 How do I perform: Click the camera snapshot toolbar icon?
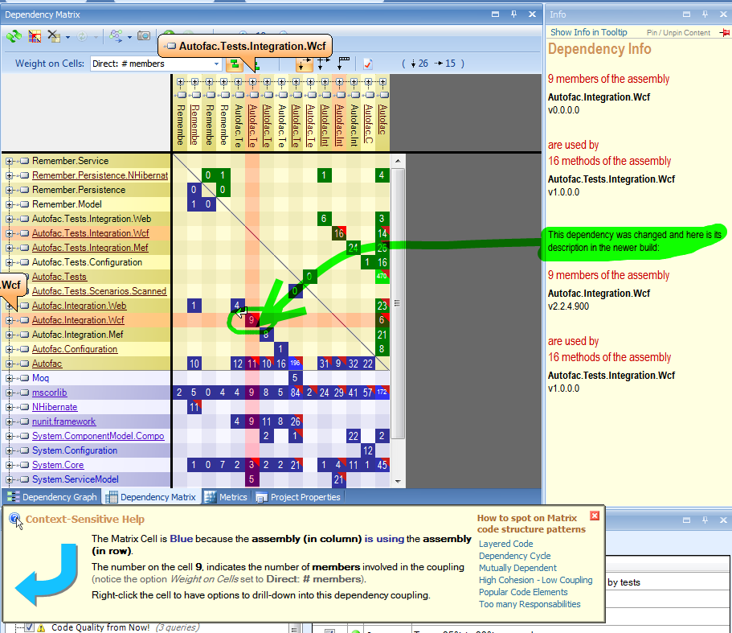[144, 36]
